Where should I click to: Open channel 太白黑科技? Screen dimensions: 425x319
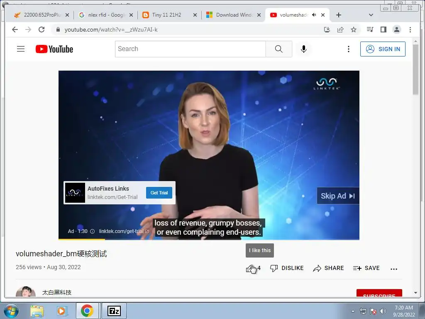click(x=57, y=292)
